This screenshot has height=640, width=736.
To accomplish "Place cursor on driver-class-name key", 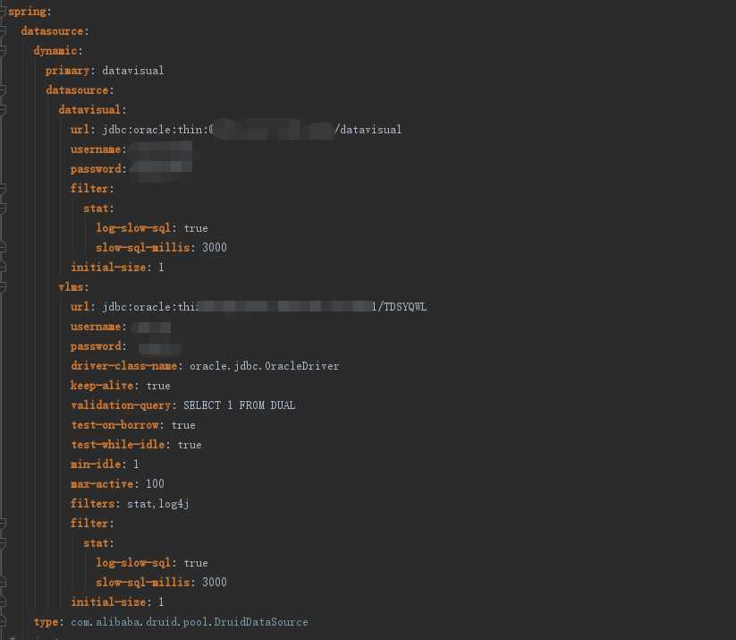I will 127,366.
